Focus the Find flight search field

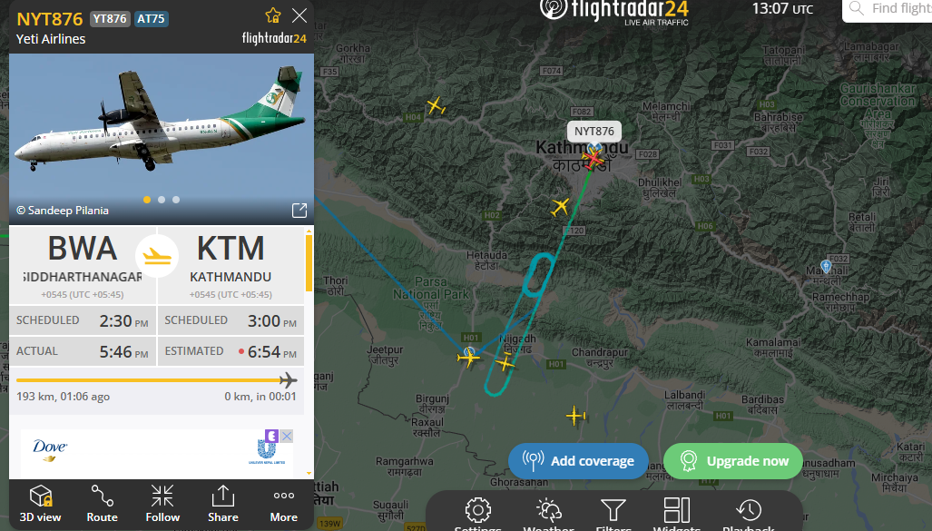(x=888, y=9)
